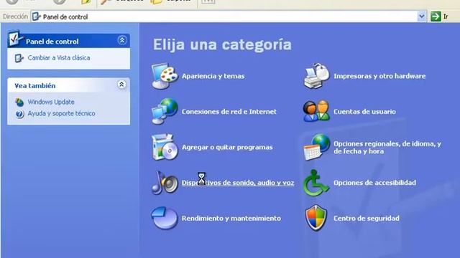
Task: Click the Vea también section title
Action: 35,86
